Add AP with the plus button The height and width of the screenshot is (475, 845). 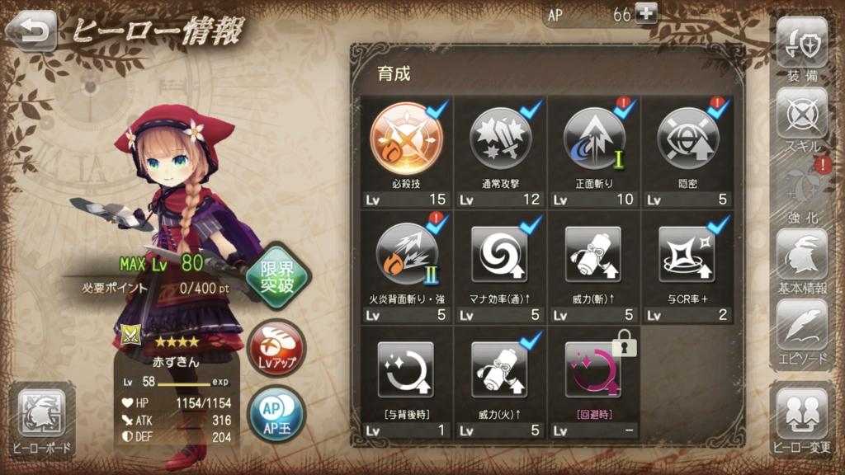[x=645, y=13]
